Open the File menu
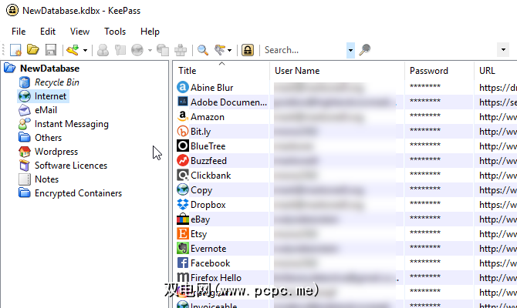The image size is (517, 308). [19, 32]
